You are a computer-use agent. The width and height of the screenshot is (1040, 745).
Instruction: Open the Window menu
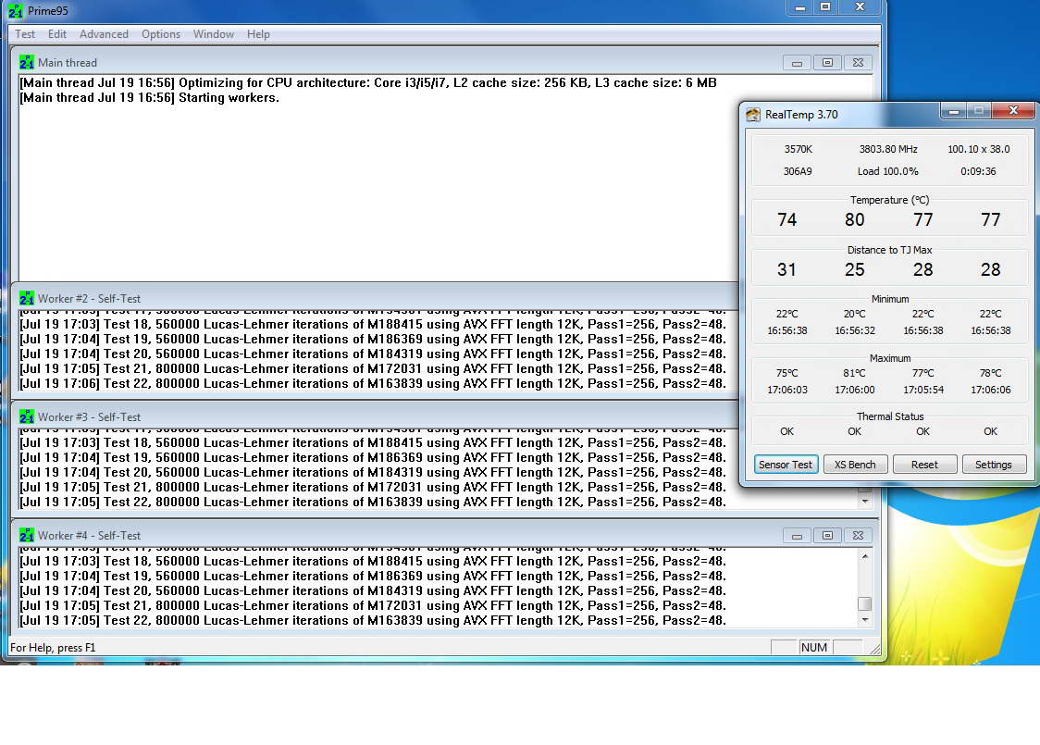pos(214,34)
